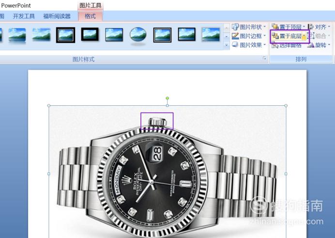Screen dimensions: 335x238
Task: Apply the thick black frame picture style
Action: click(90, 34)
